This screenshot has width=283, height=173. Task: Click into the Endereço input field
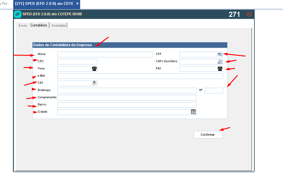(127, 90)
